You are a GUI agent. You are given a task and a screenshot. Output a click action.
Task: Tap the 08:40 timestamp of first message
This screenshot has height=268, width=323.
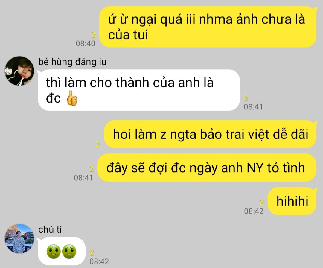(86, 43)
